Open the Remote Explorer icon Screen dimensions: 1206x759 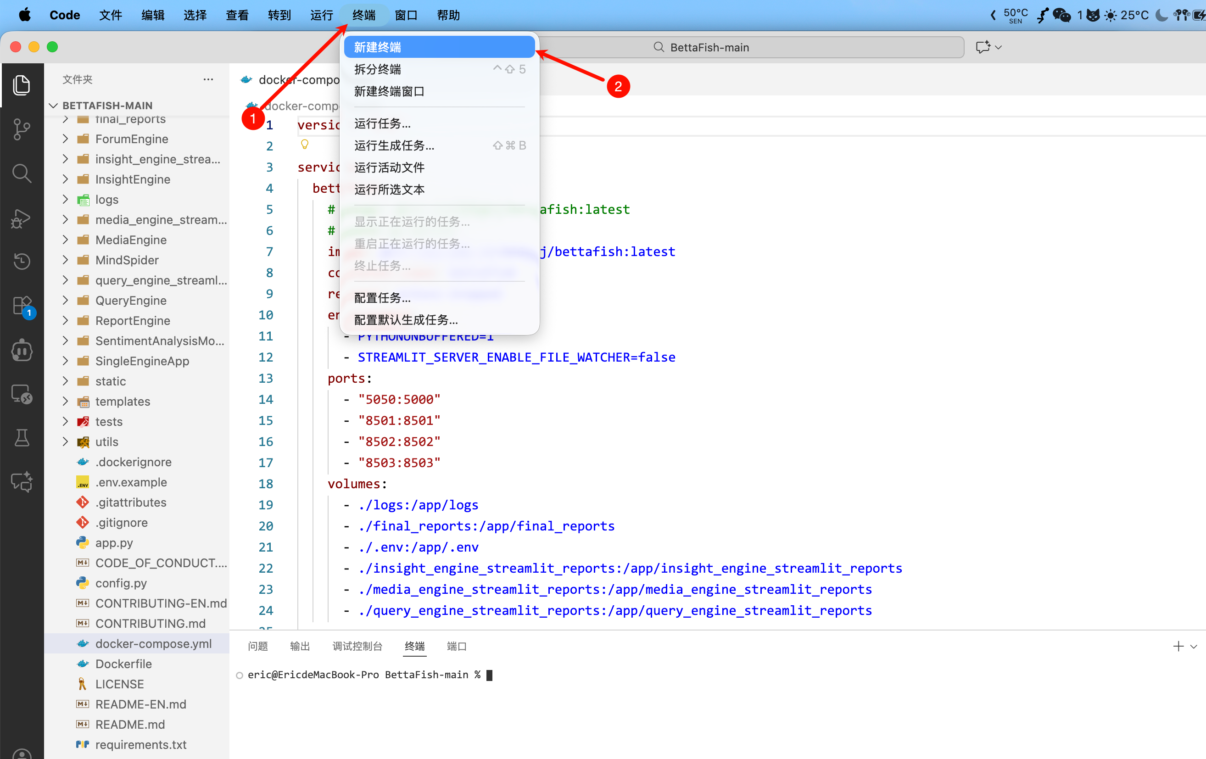[x=22, y=395]
